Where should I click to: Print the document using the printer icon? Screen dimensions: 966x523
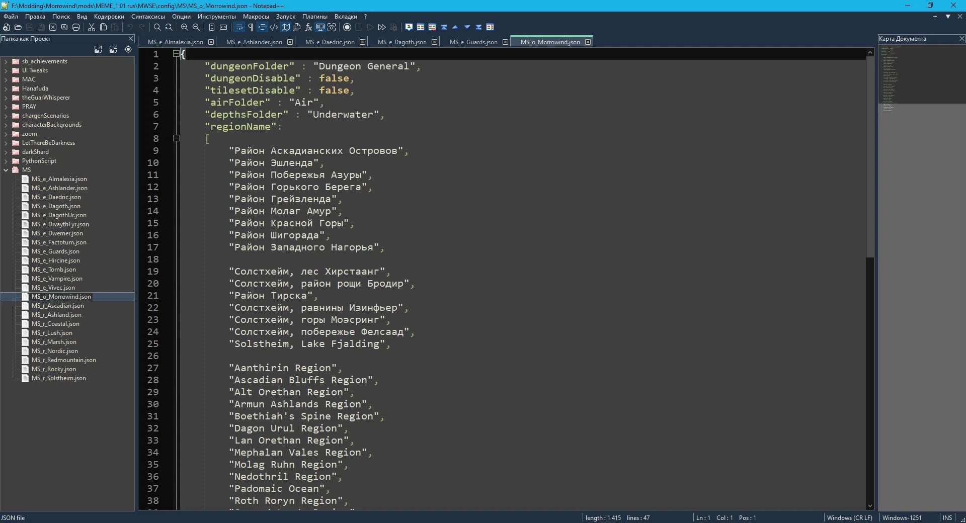(x=76, y=27)
